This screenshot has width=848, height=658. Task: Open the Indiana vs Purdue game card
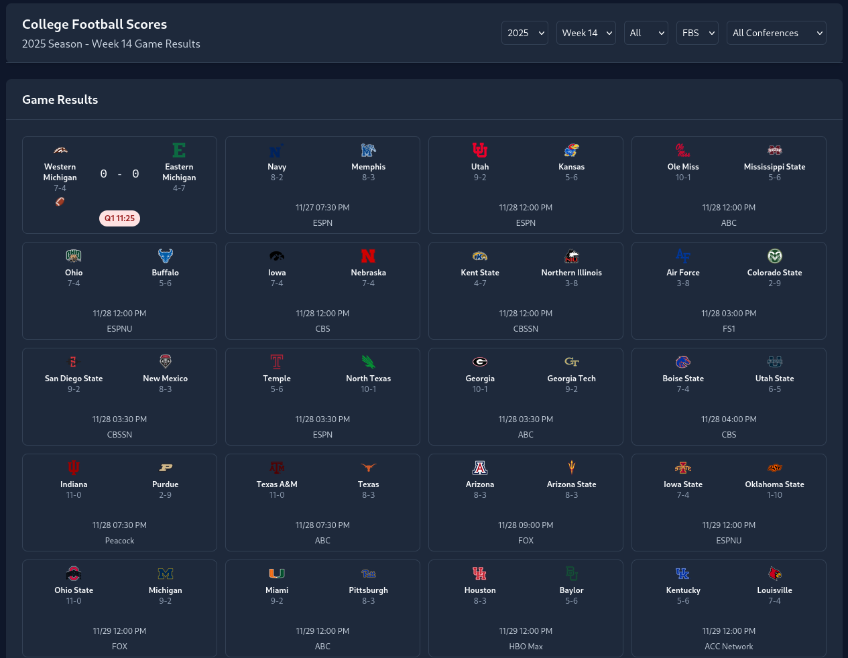tap(119, 503)
